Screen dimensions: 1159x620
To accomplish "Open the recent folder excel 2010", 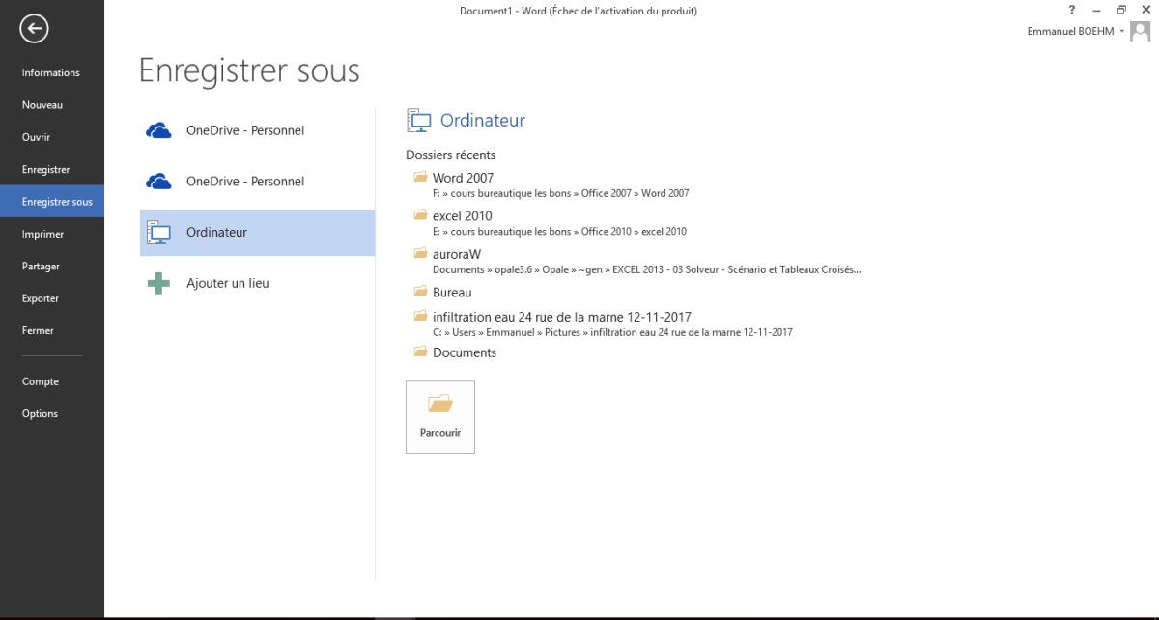I will point(463,216).
